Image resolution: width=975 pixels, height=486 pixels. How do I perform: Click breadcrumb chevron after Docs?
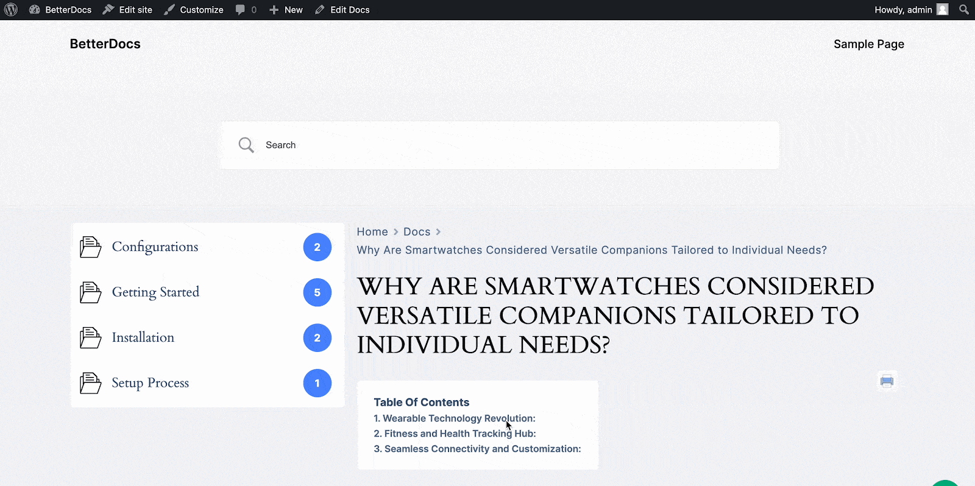(438, 232)
